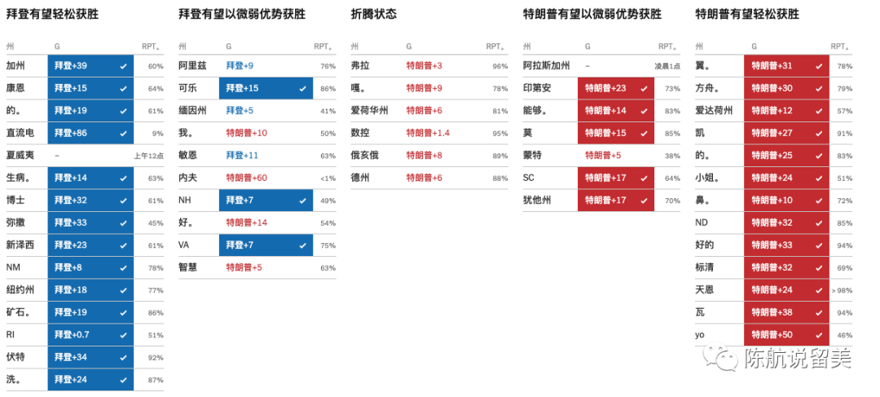Click the checkmark in the 加州 row
The image size is (880, 397).
[x=123, y=66]
